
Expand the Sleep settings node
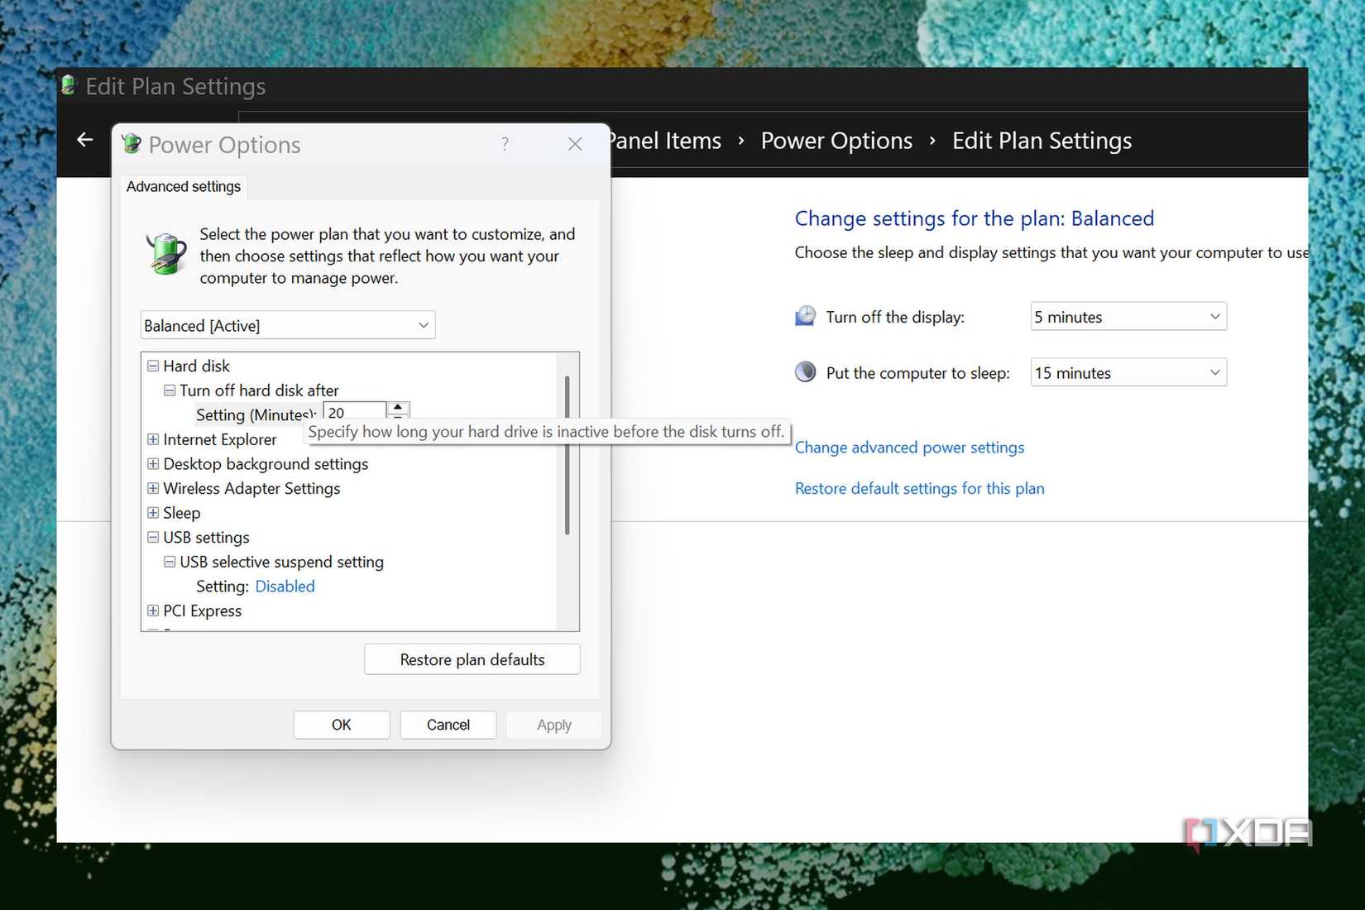point(153,513)
